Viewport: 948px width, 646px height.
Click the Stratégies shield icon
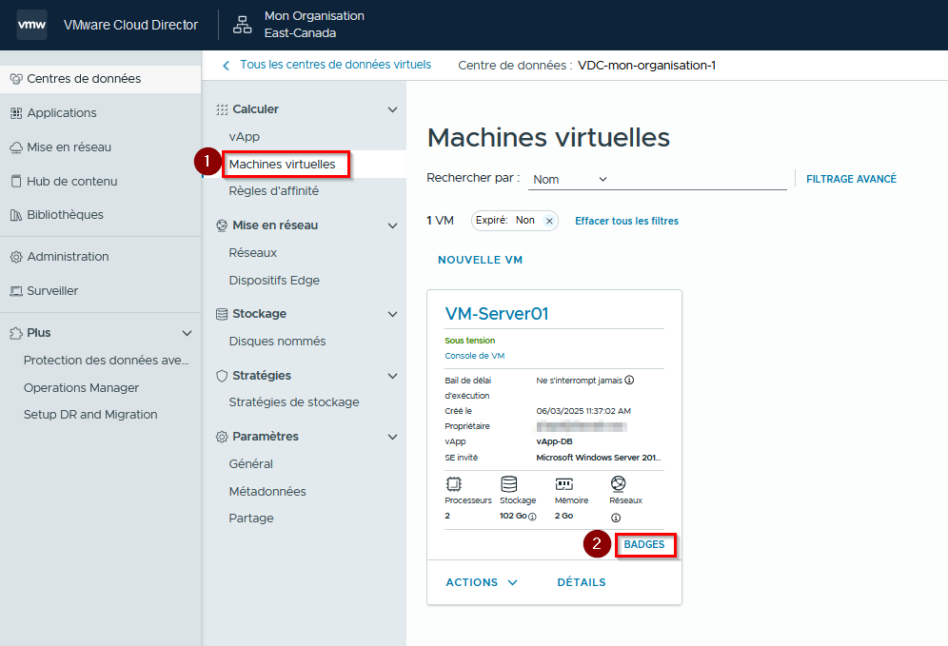point(222,376)
